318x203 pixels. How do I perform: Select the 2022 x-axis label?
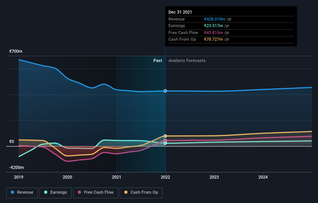click(x=165, y=177)
